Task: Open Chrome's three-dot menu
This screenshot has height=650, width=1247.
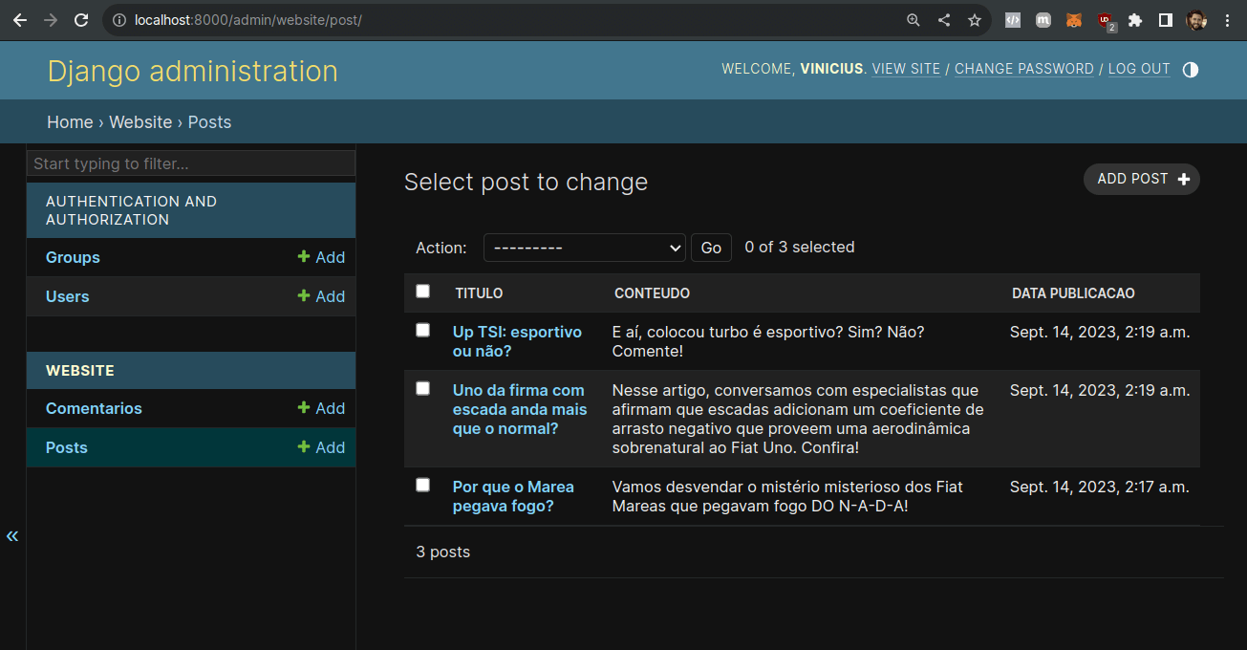Action: pyautogui.click(x=1227, y=20)
